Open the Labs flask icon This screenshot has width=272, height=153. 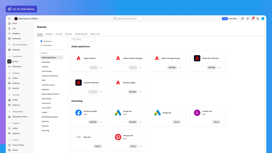9,28
